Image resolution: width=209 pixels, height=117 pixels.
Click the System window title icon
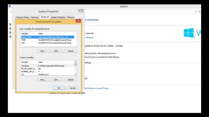click(x=9, y=6)
